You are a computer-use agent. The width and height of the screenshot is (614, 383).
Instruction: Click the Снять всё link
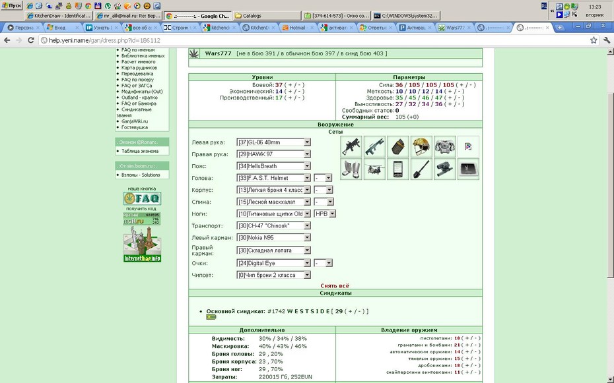(x=335, y=285)
